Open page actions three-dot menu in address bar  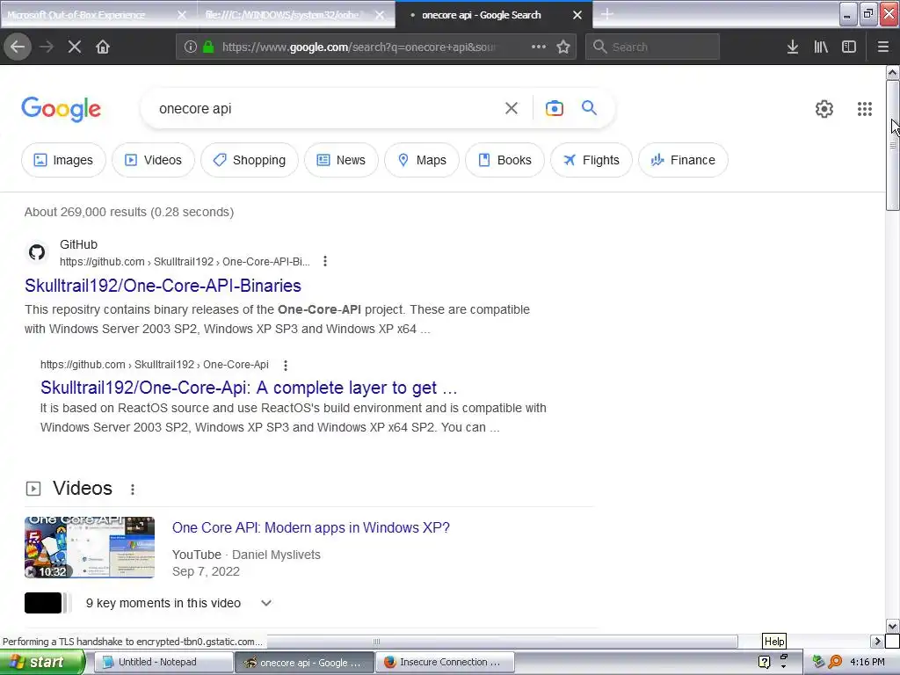coord(539,47)
